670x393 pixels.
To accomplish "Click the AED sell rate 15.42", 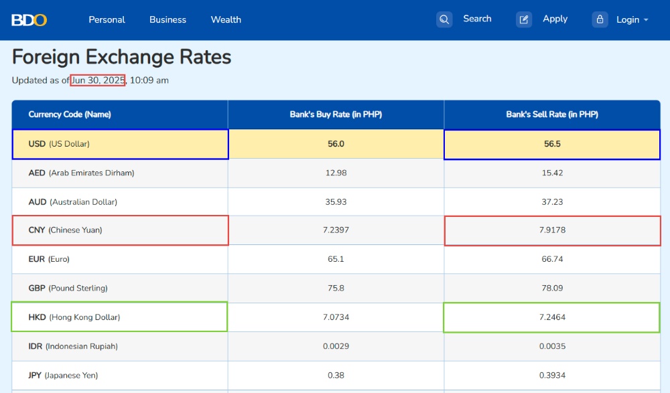I will 552,173.
